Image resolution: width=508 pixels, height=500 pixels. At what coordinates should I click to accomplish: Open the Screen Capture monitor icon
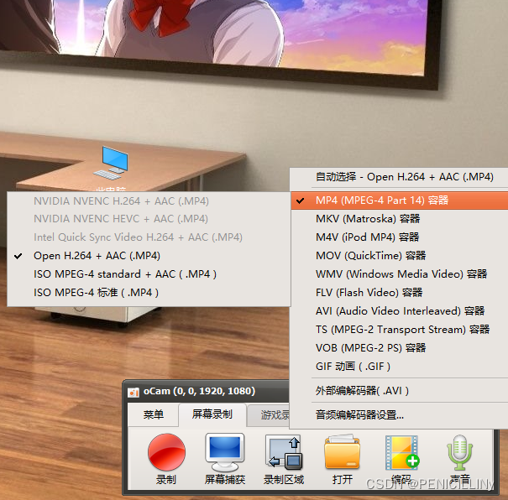(224, 452)
